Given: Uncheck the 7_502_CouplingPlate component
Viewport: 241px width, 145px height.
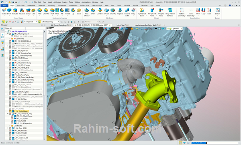Looking at the screenshot, I should point(10,53).
